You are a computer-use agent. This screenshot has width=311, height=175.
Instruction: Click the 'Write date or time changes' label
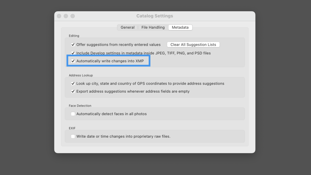[x=123, y=136]
